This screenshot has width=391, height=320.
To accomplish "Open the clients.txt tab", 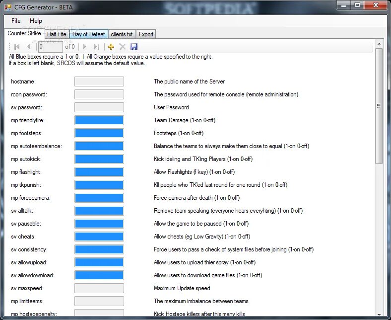I will (122, 34).
